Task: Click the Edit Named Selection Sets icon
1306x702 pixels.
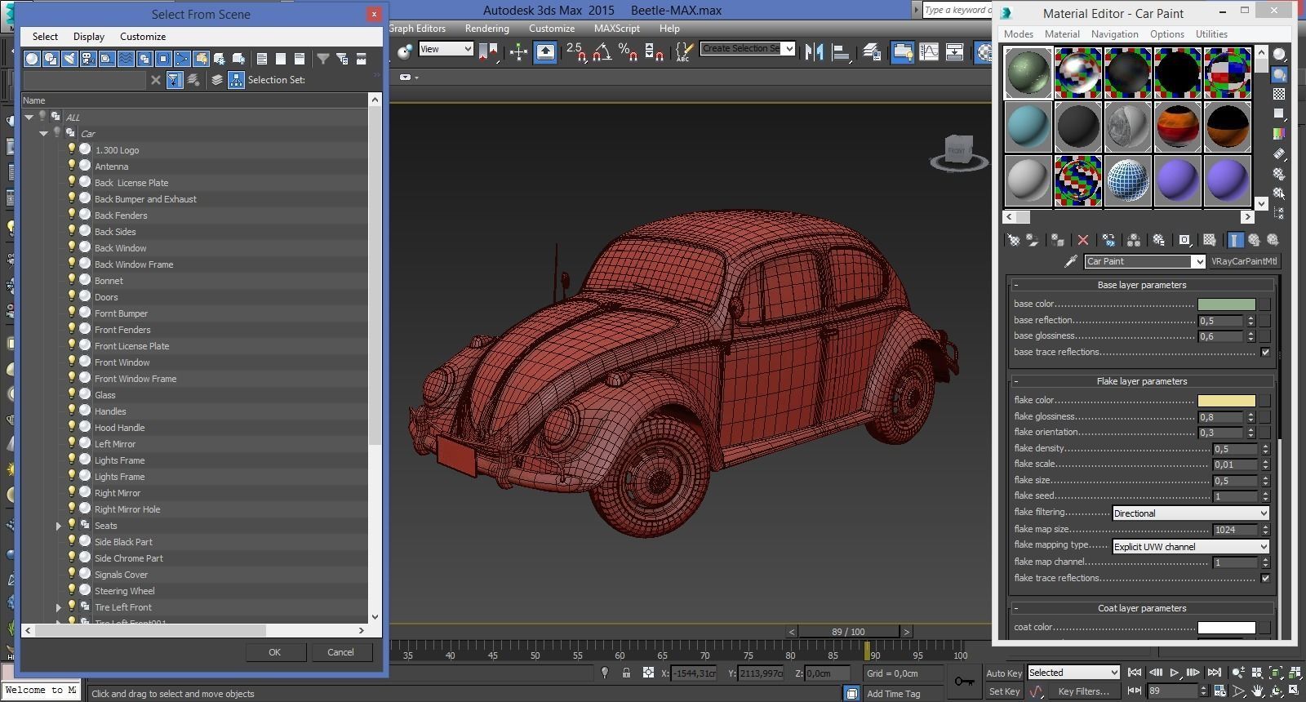Action: 684,52
